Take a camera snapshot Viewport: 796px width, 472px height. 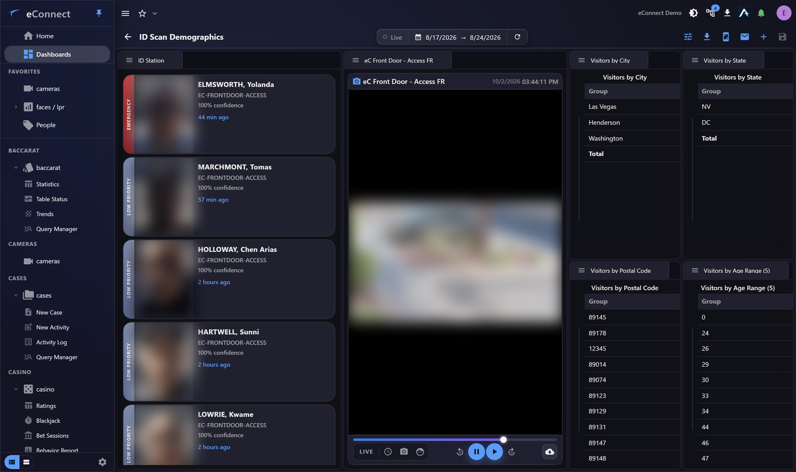click(x=404, y=452)
